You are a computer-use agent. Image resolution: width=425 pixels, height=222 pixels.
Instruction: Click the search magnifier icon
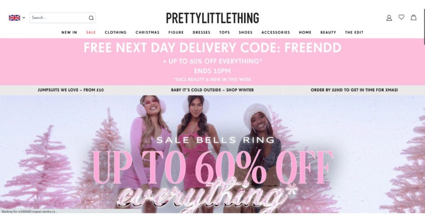(x=91, y=18)
